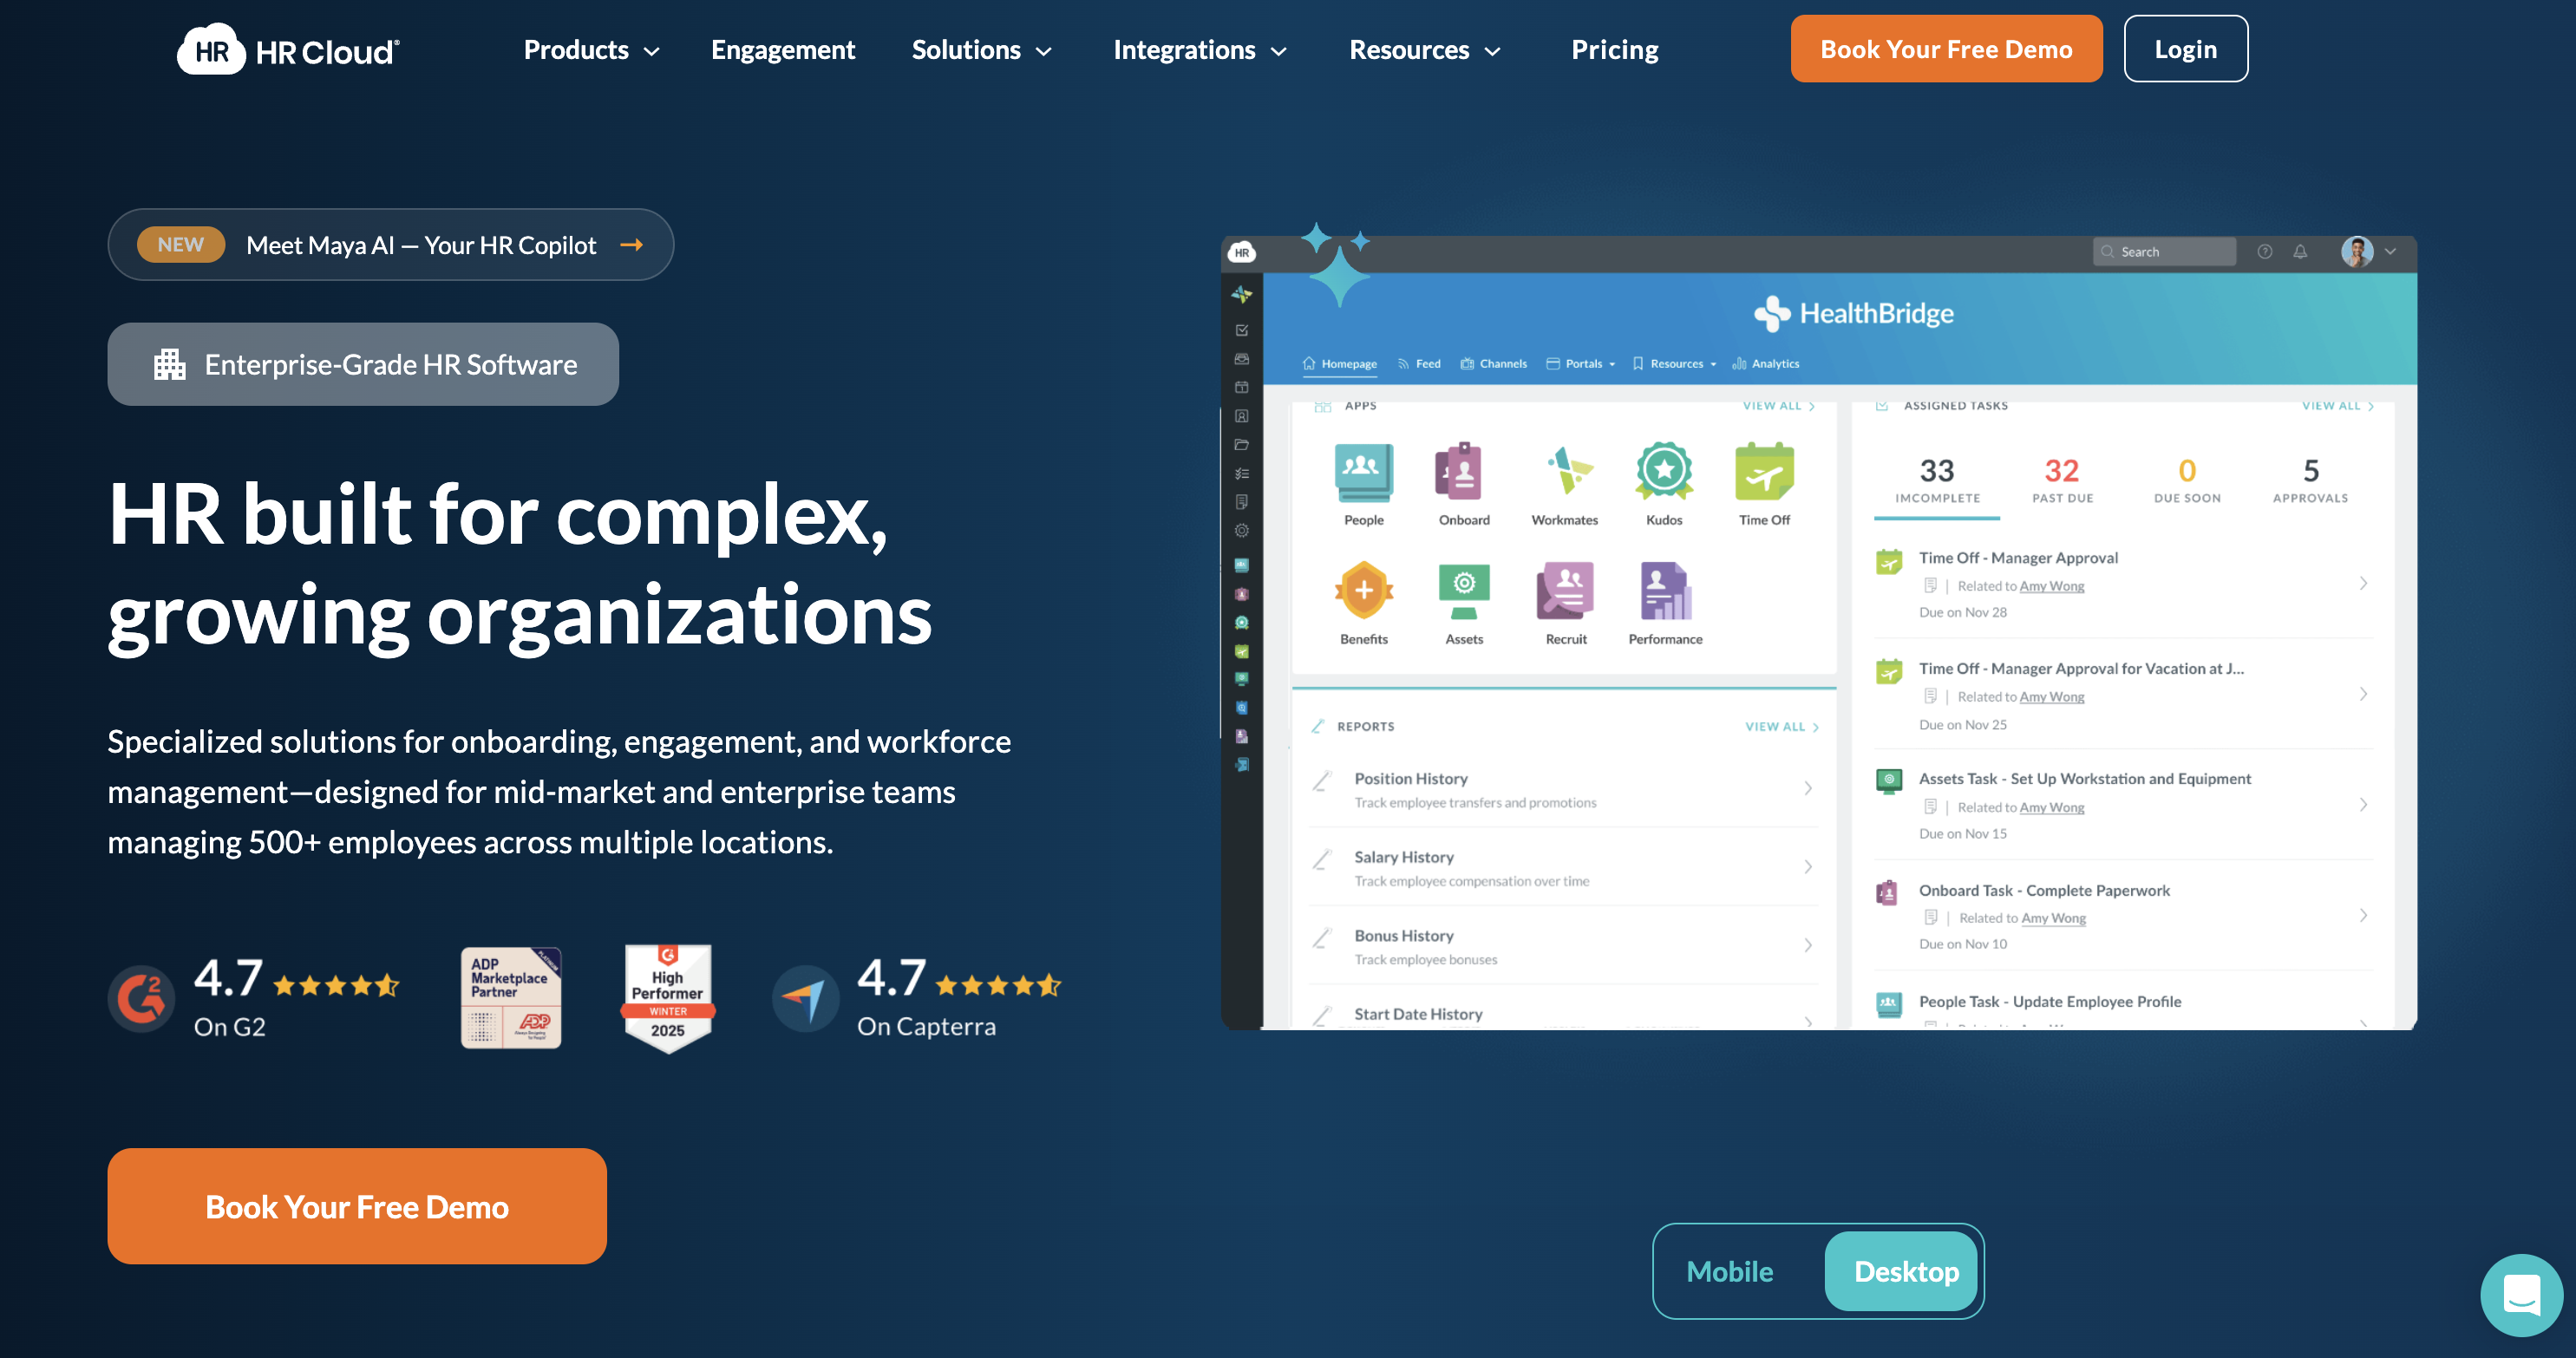Image resolution: width=2576 pixels, height=1358 pixels.
Task: Select the 5 Approvals counter
Action: (x=2310, y=480)
